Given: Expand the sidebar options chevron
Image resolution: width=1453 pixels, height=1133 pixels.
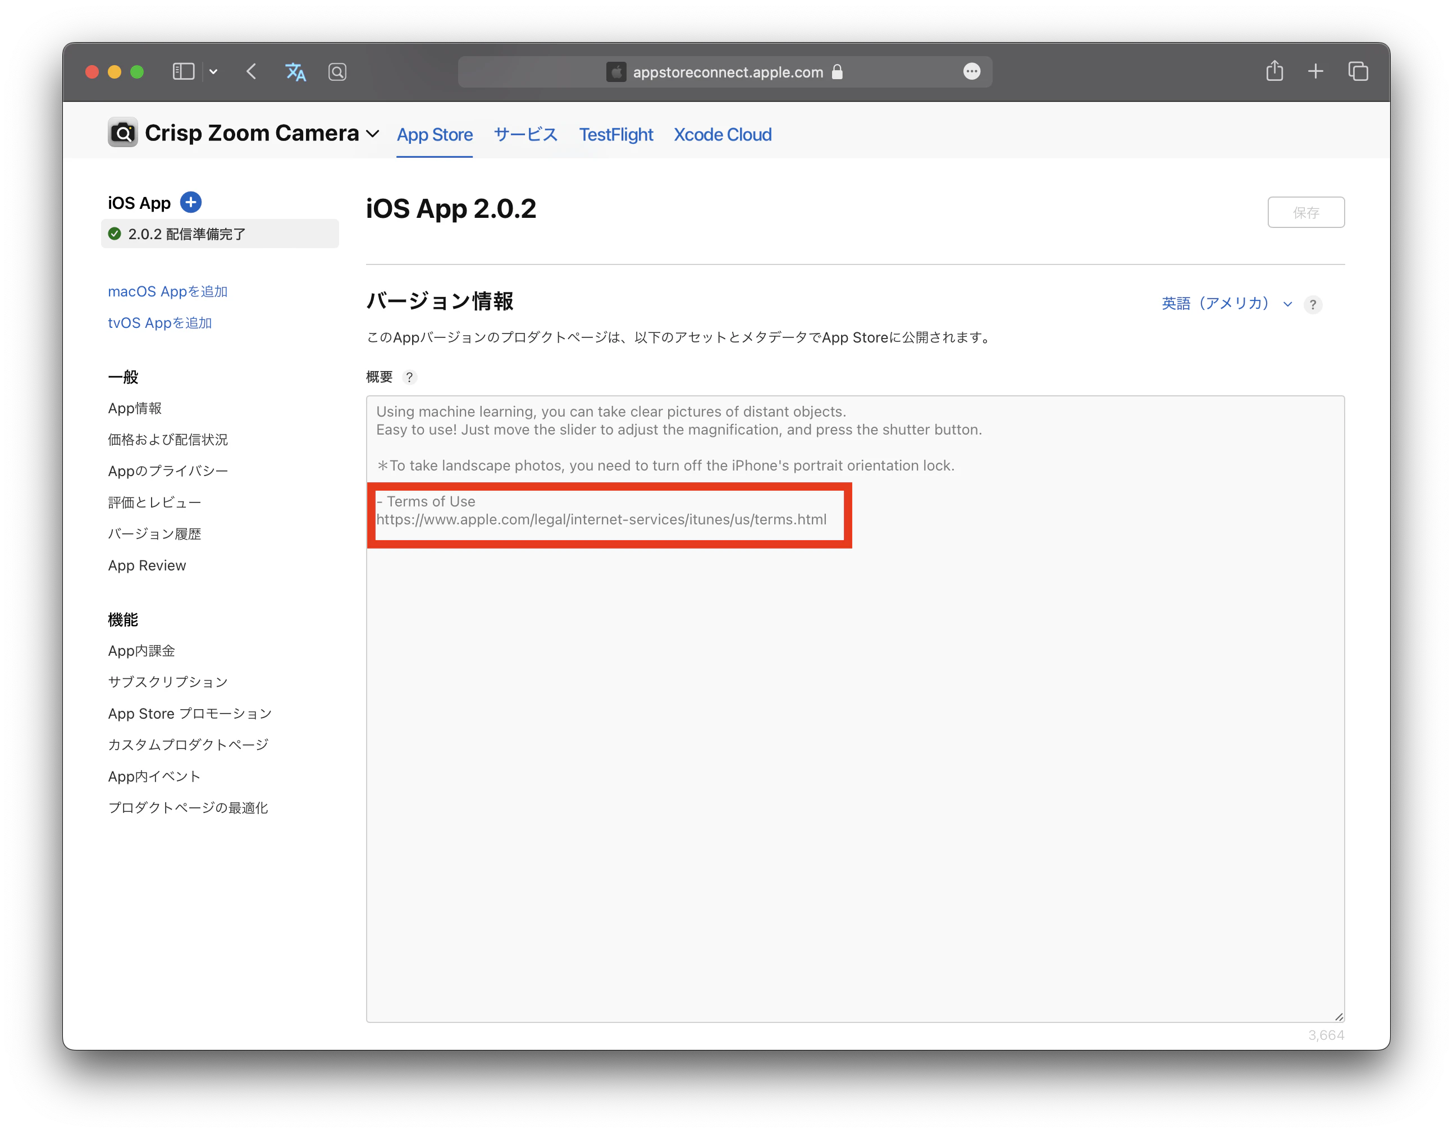Looking at the screenshot, I should pyautogui.click(x=213, y=72).
